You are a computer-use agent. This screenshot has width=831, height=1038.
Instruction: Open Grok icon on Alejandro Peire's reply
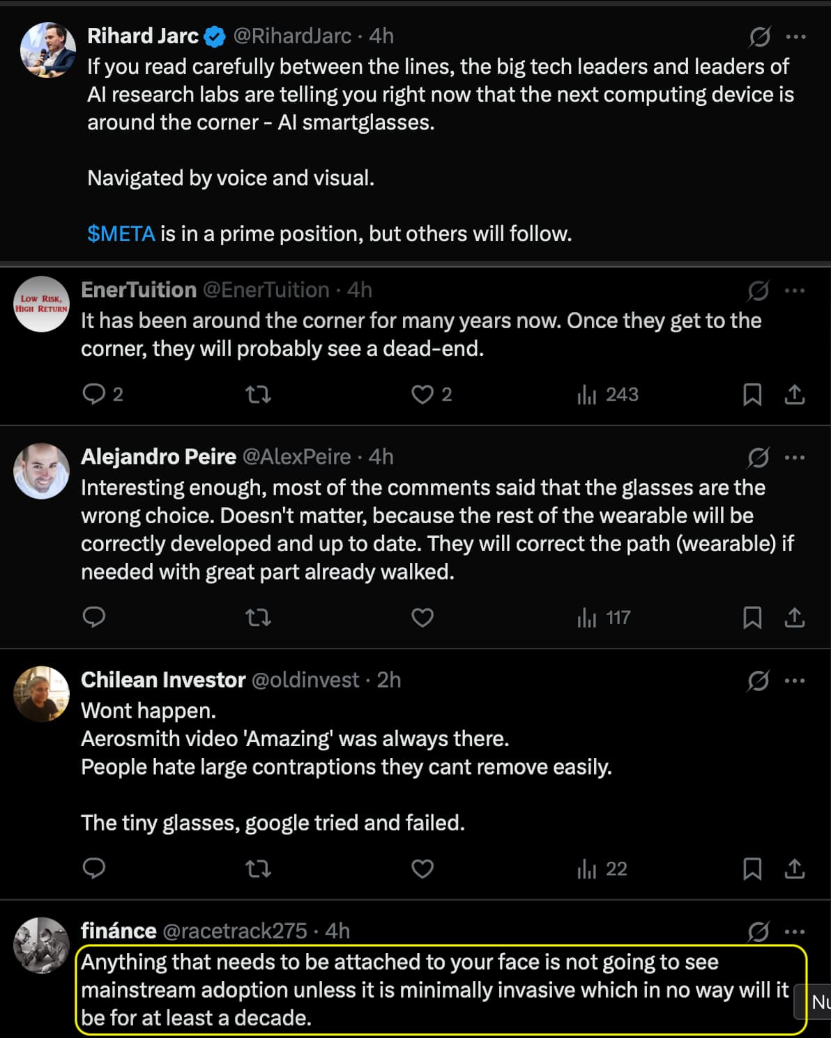pos(758,458)
